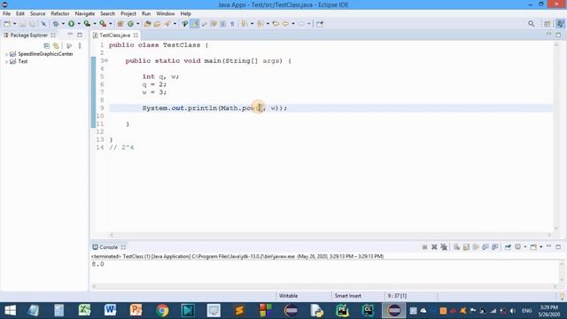This screenshot has height=319, width=567.
Task: Click the Open Perspective icon
Action: click(548, 24)
